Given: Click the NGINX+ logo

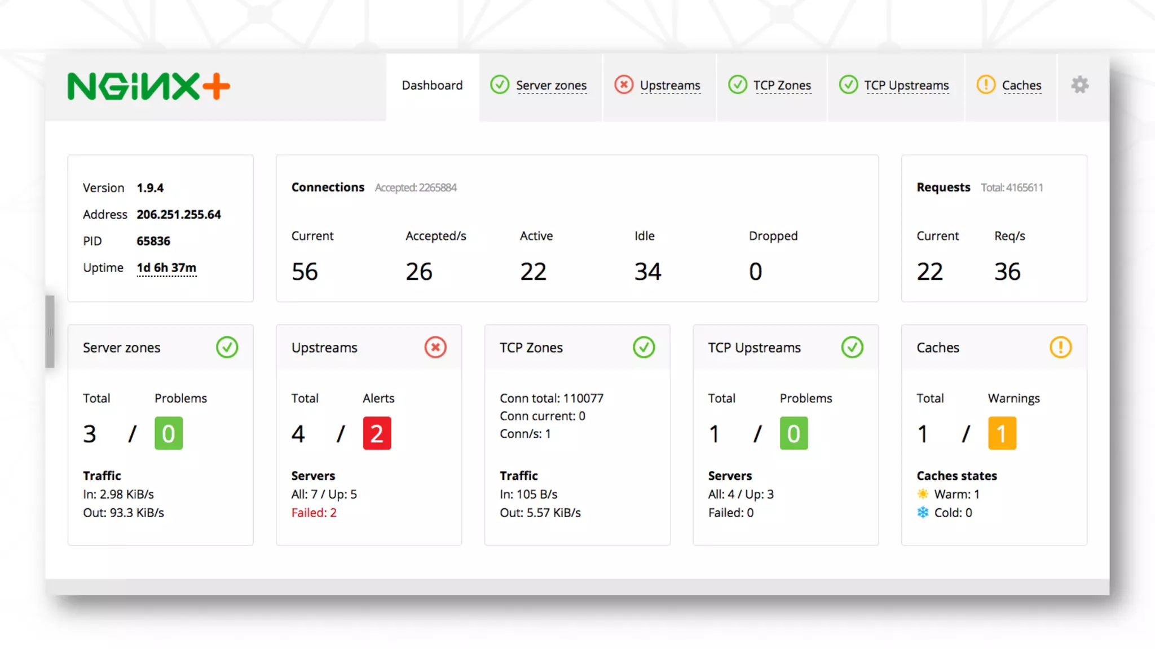Looking at the screenshot, I should pyautogui.click(x=148, y=86).
